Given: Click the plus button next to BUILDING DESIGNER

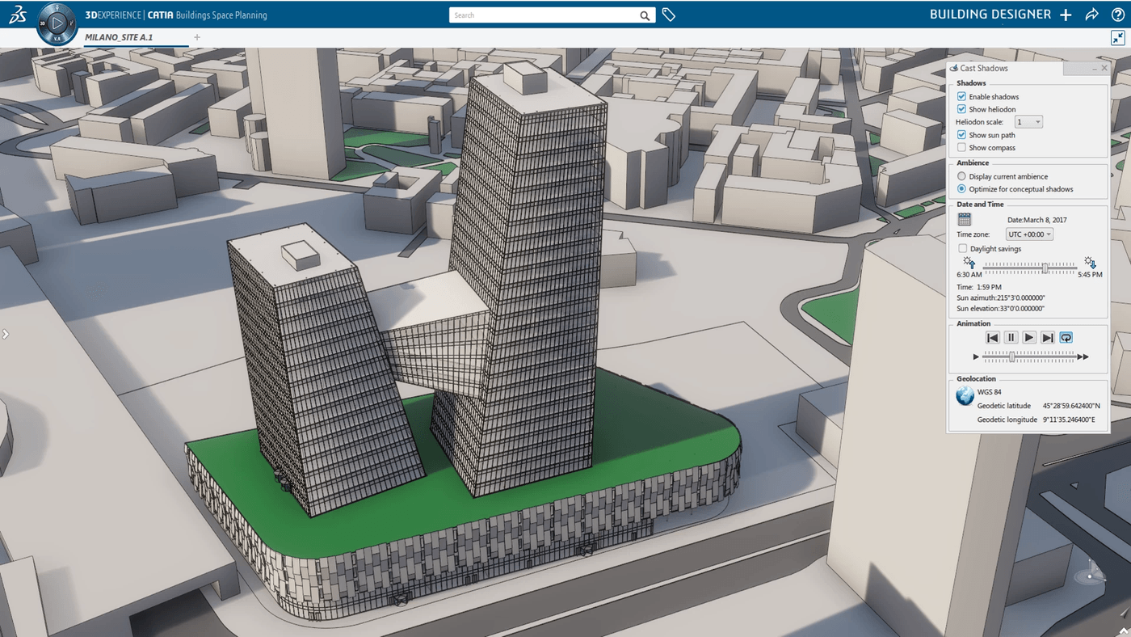Looking at the screenshot, I should 1066,14.
